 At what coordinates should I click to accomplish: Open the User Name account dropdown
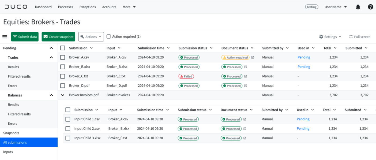tap(336, 7)
